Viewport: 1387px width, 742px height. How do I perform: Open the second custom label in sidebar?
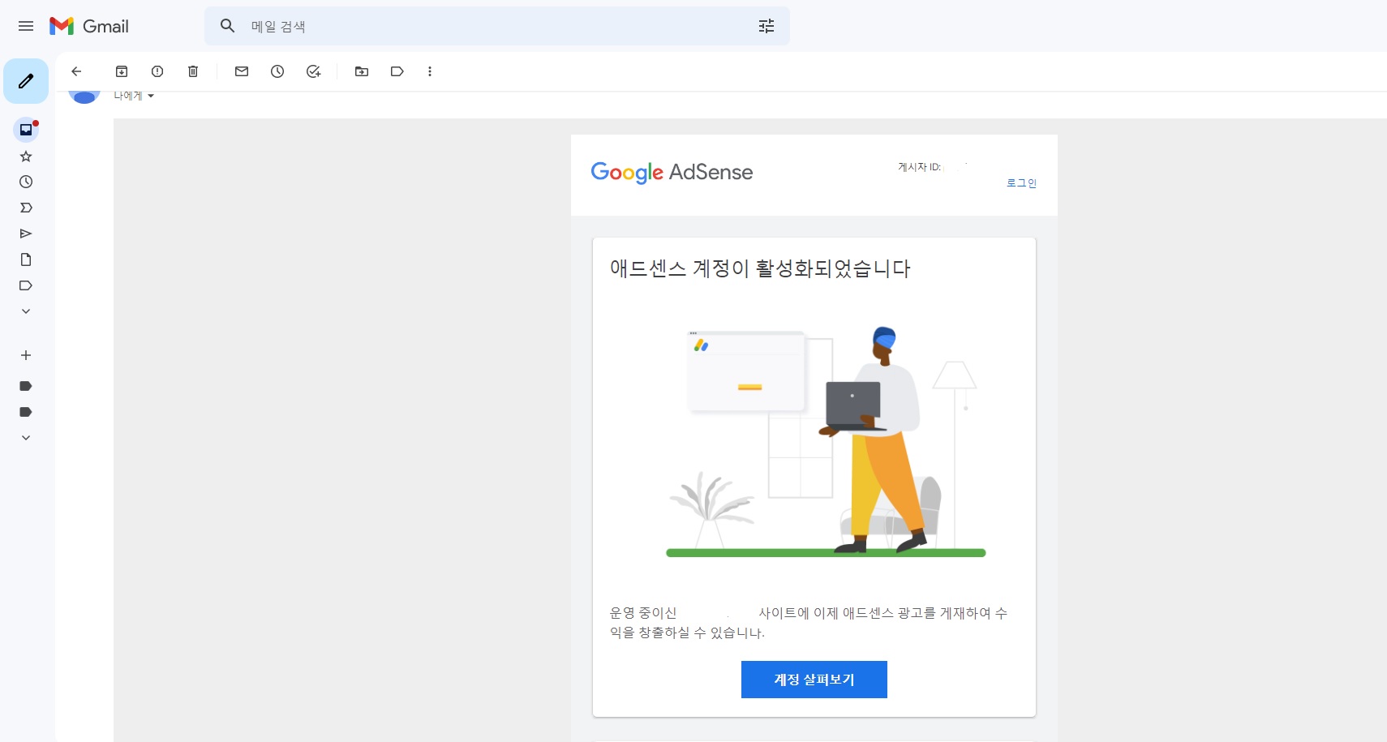coord(26,412)
